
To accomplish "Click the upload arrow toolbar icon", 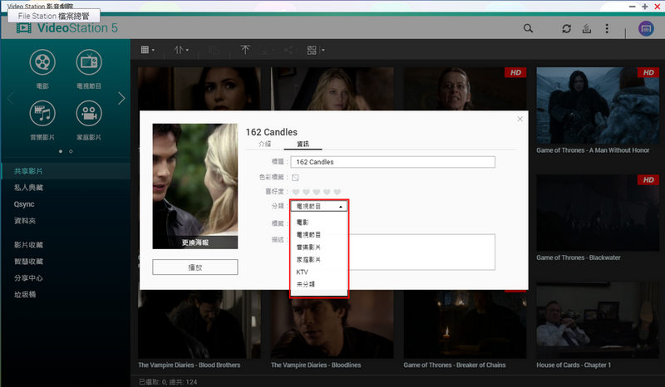I will click(x=245, y=50).
